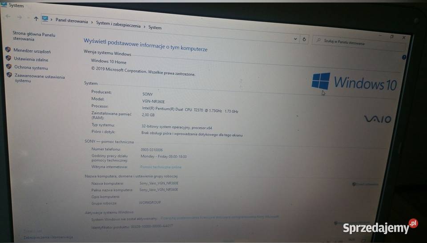The height and width of the screenshot is (243, 427).
Task: Click shield icon beside Ochrona systemu
Action: tap(9, 66)
